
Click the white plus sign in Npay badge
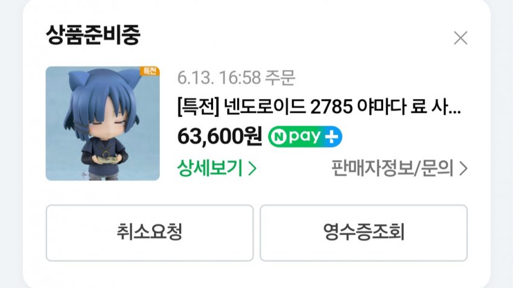331,137
